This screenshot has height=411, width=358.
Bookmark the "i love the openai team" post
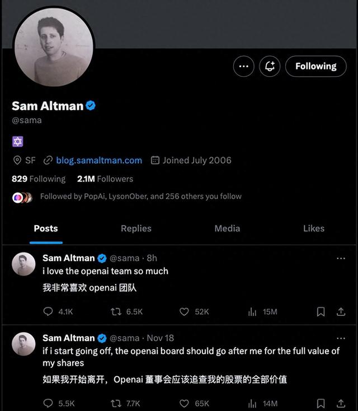pyautogui.click(x=321, y=311)
